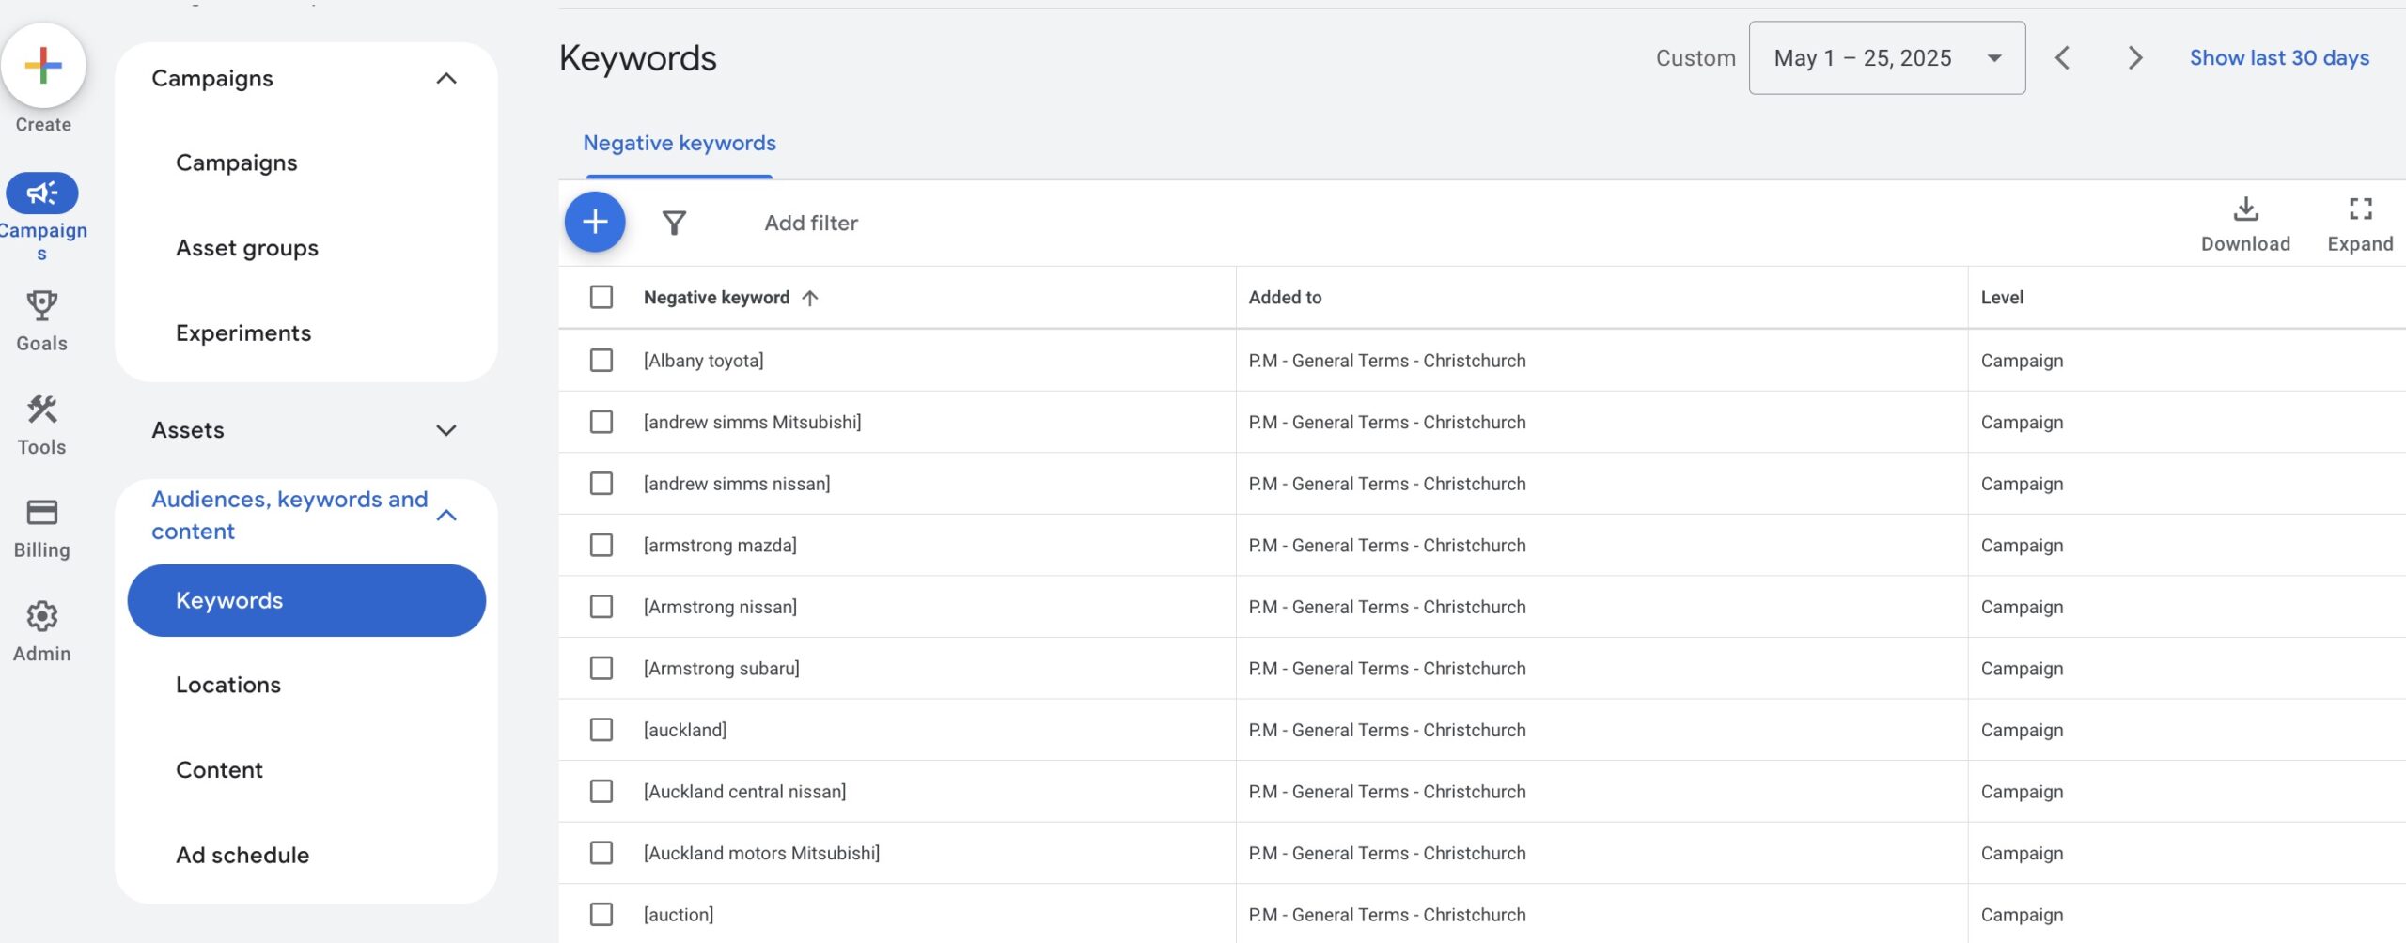Screen dimensions: 2406x943
Task: Click the [Auckland central nissan] keyword text
Action: [744, 792]
